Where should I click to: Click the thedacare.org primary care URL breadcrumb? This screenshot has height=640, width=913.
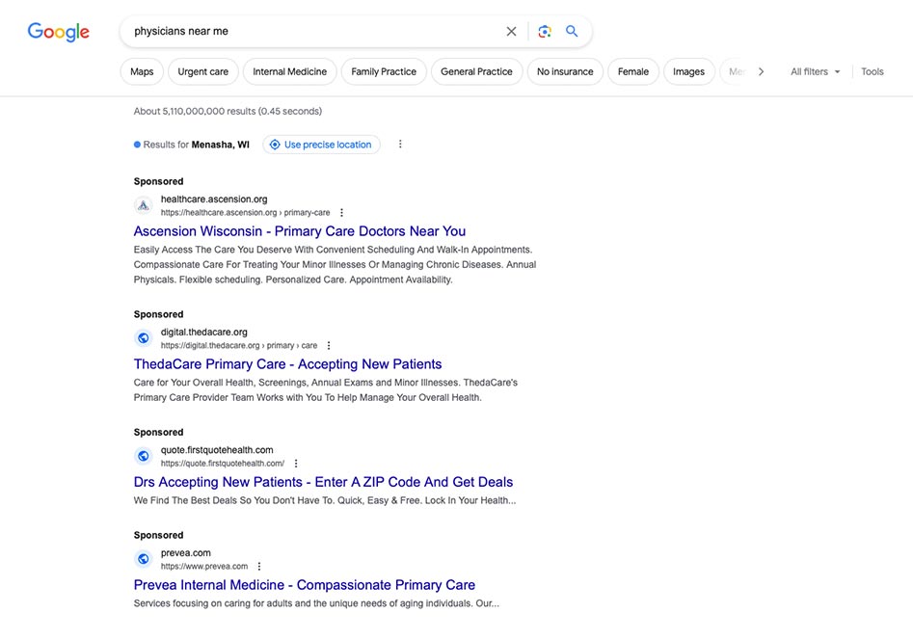click(x=239, y=345)
